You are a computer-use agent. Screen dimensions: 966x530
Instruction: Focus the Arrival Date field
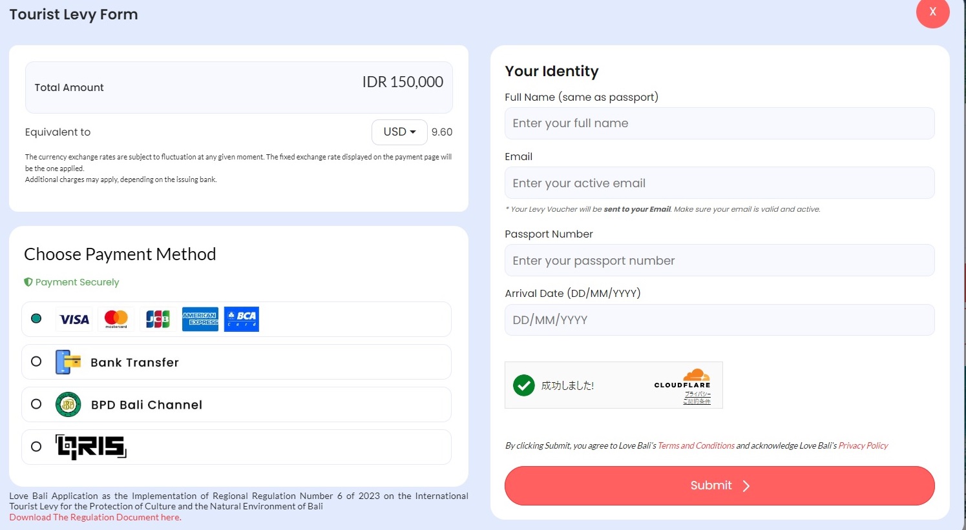point(719,320)
